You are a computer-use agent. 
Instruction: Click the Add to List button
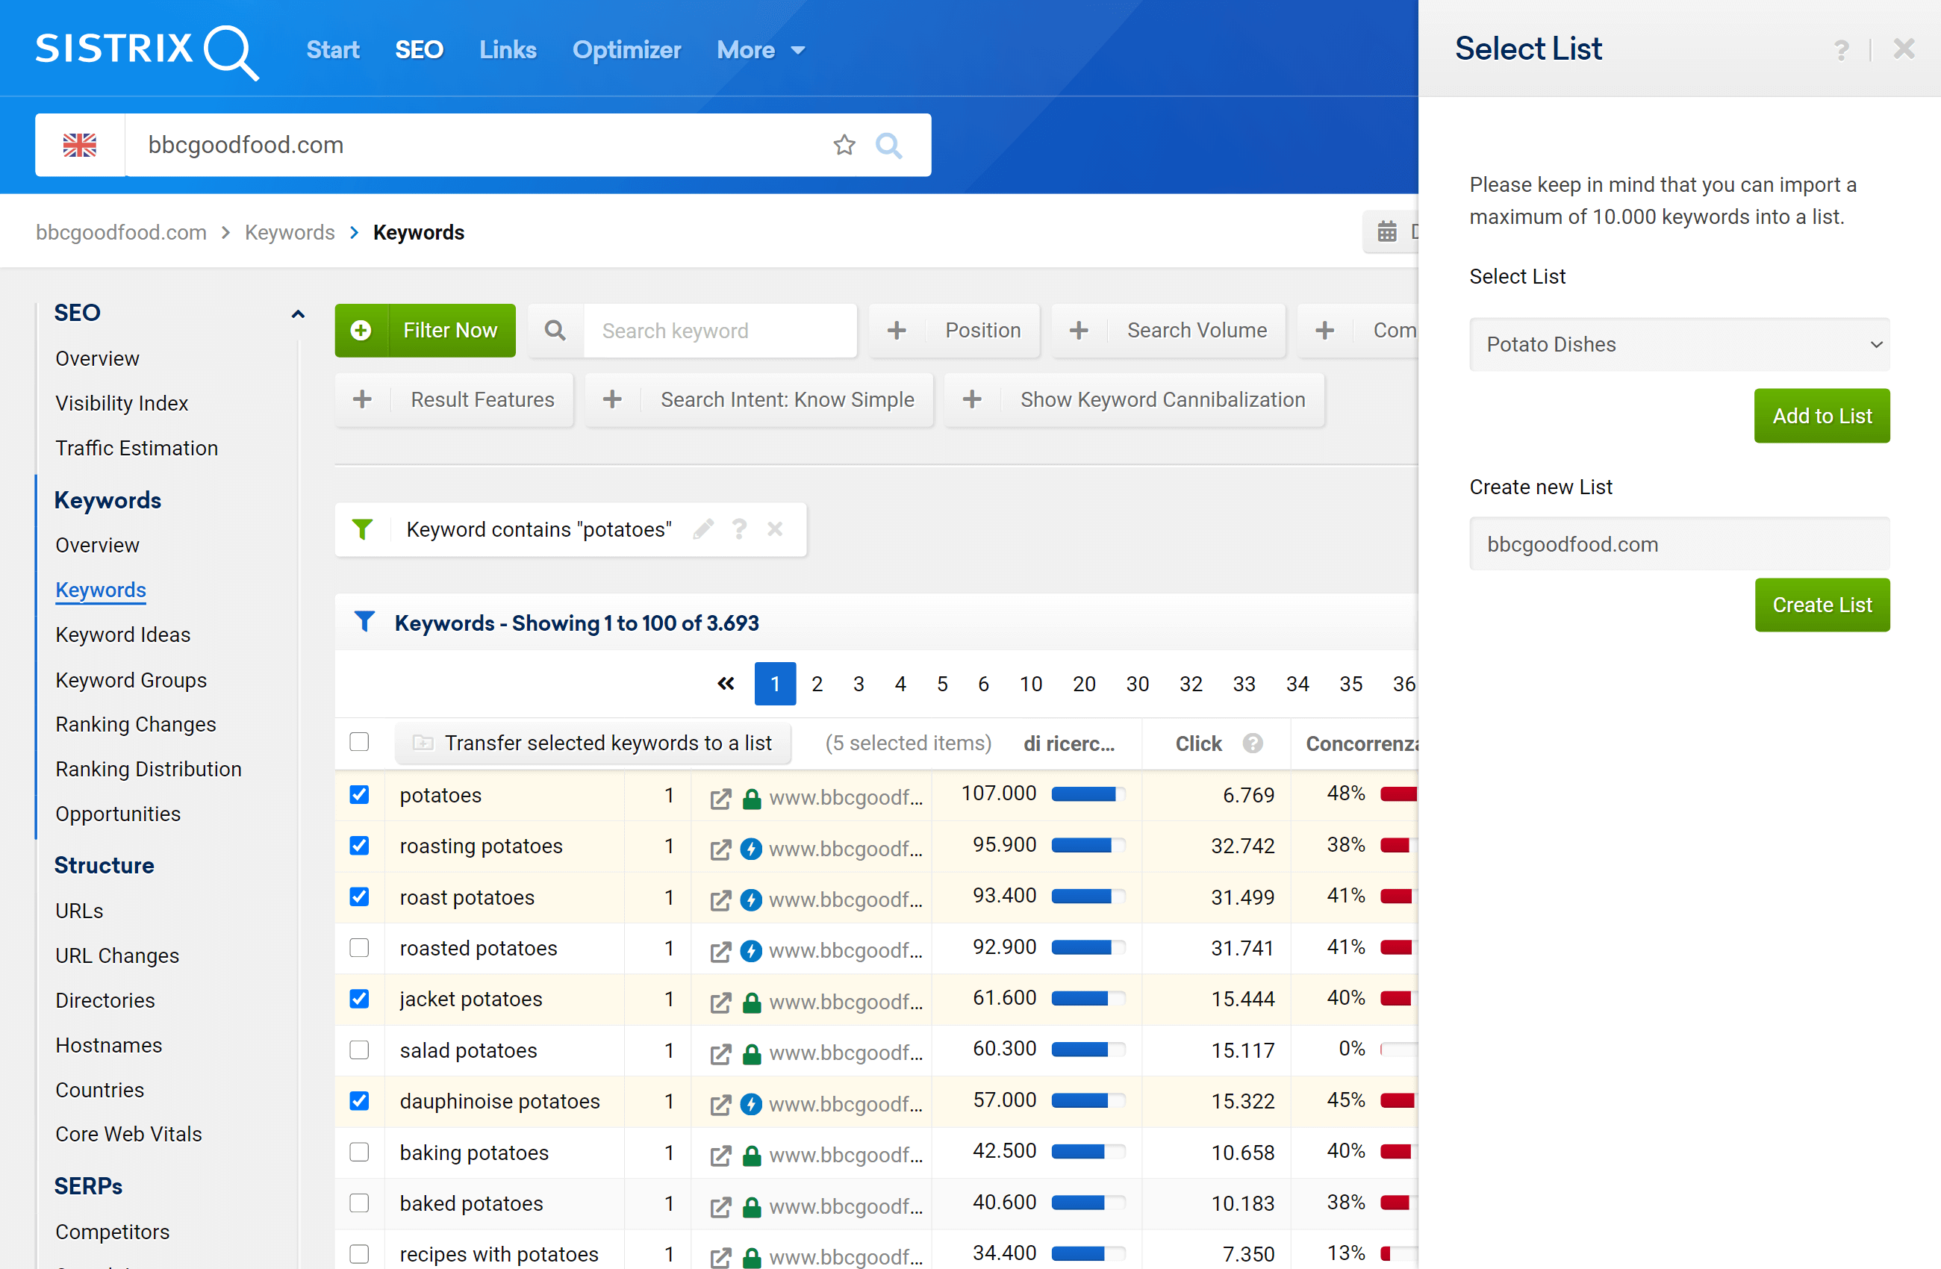coord(1822,416)
